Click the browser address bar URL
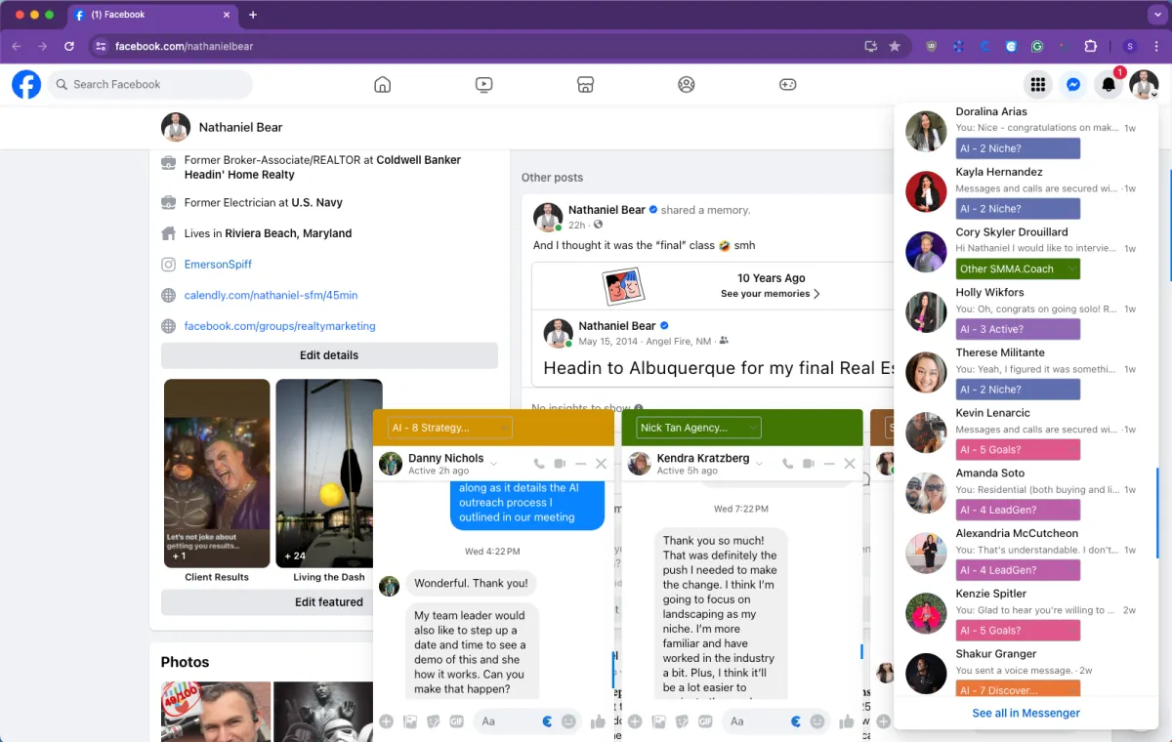The width and height of the screenshot is (1172, 742). click(185, 46)
